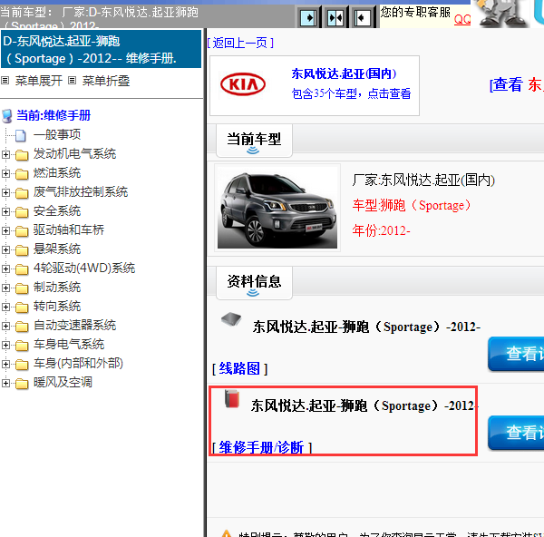This screenshot has height=537, width=544.
Task: Click the 东风悦达.起亚(国内) brand link
Action: pyautogui.click(x=344, y=73)
